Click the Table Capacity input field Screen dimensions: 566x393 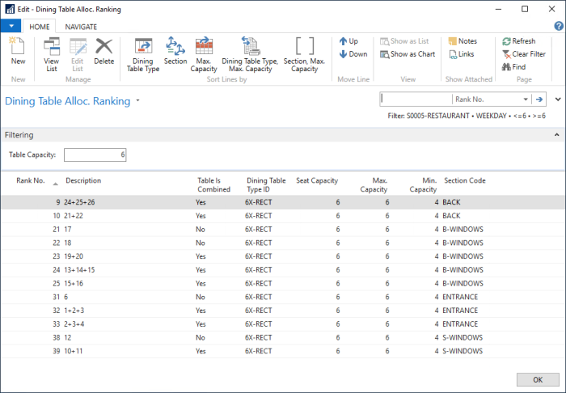coord(95,154)
